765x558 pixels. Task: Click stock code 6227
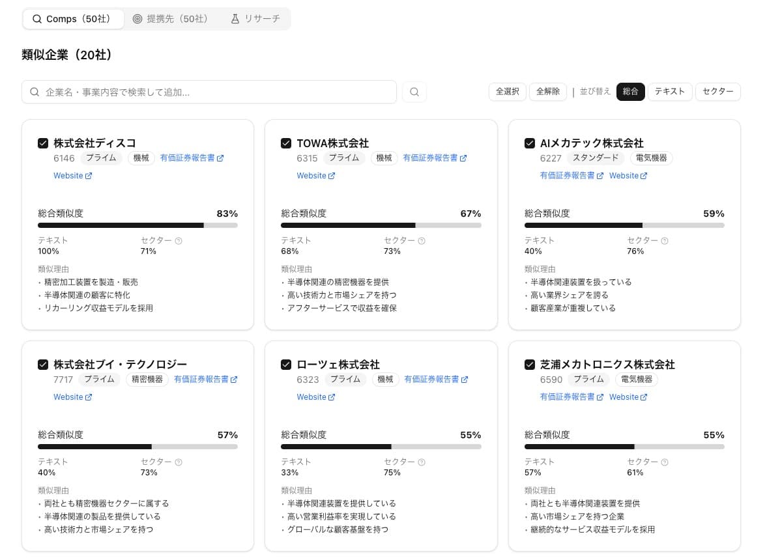pyautogui.click(x=551, y=158)
